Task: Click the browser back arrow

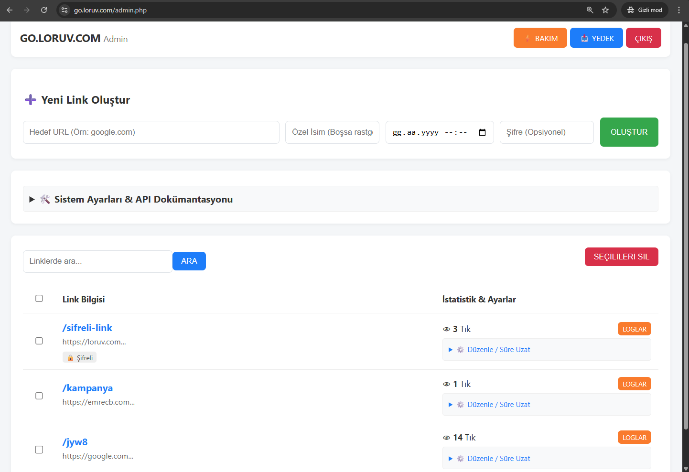Action: [x=10, y=10]
